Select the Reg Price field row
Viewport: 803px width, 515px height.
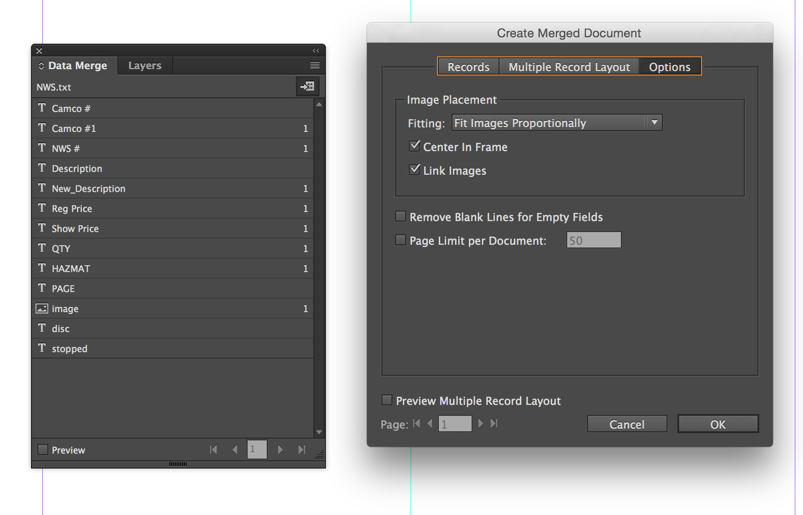pos(173,208)
